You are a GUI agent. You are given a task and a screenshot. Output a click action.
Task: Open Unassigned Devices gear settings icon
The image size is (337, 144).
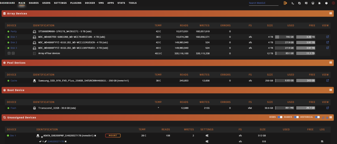point(327,118)
